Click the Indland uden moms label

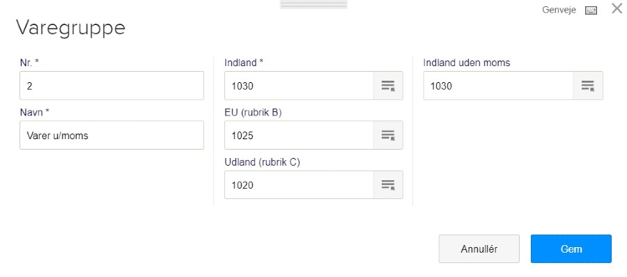467,63
